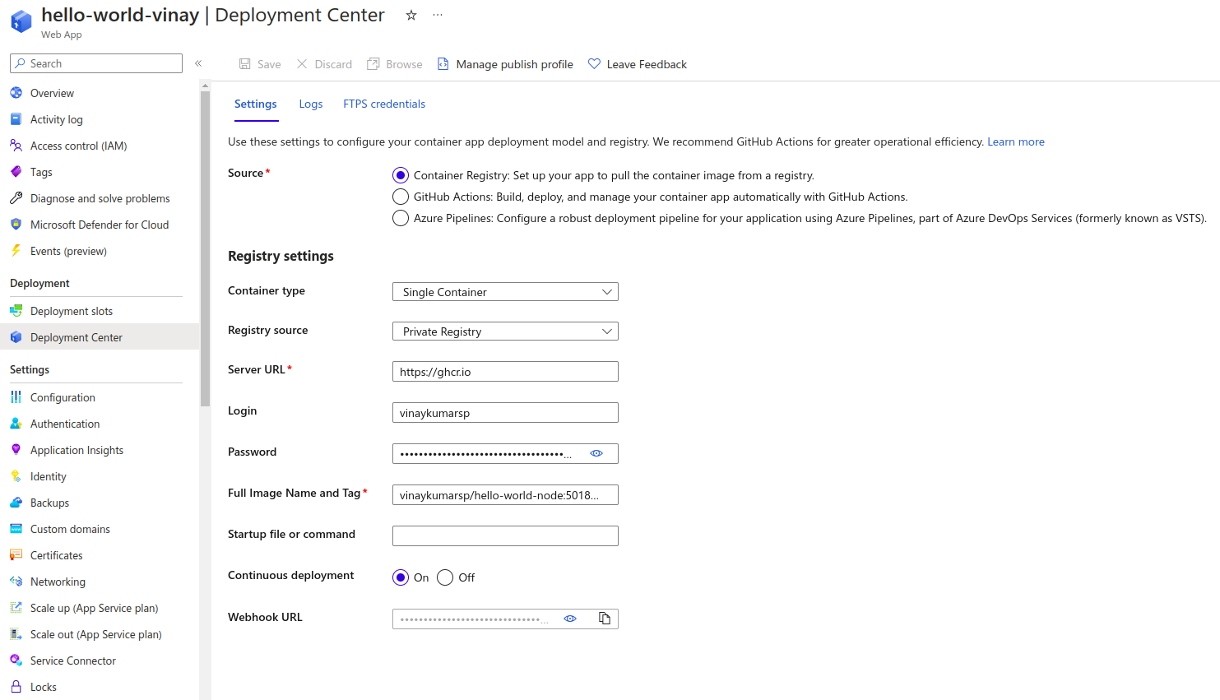This screenshot has width=1220, height=700.
Task: Show the hidden Webhook URL value
Action: (x=570, y=619)
